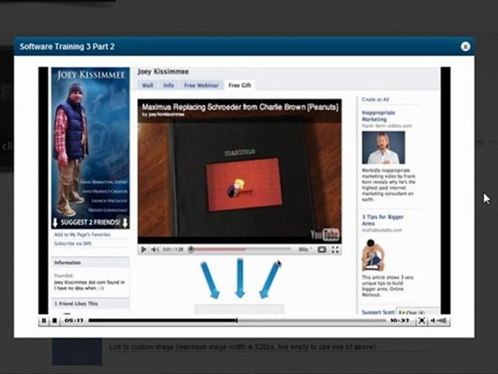Pause the training video playback
Viewport: 498px width, 374px height.
click(x=44, y=320)
